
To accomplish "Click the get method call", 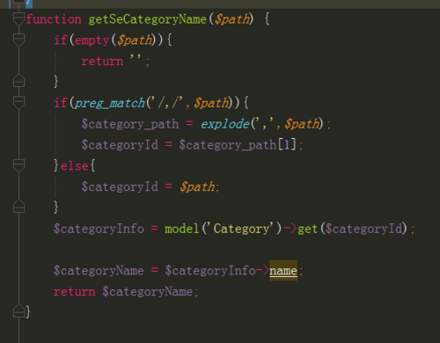I will pos(308,229).
